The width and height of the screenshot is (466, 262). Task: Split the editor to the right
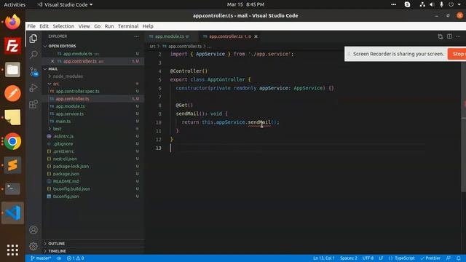(449, 36)
